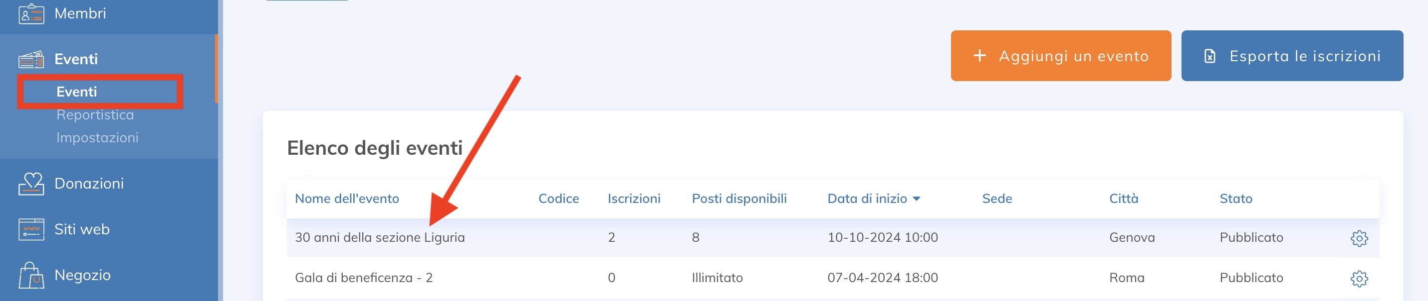Click the plus icon on 'Aggiungi un evento'

point(980,55)
